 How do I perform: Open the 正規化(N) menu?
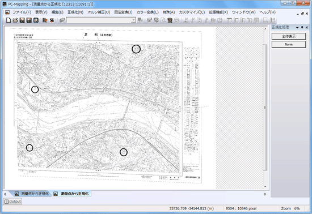coord(75,12)
